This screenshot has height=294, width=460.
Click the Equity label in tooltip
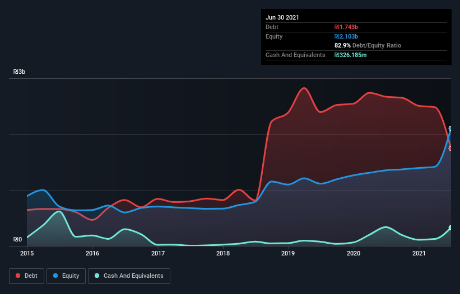coord(274,36)
